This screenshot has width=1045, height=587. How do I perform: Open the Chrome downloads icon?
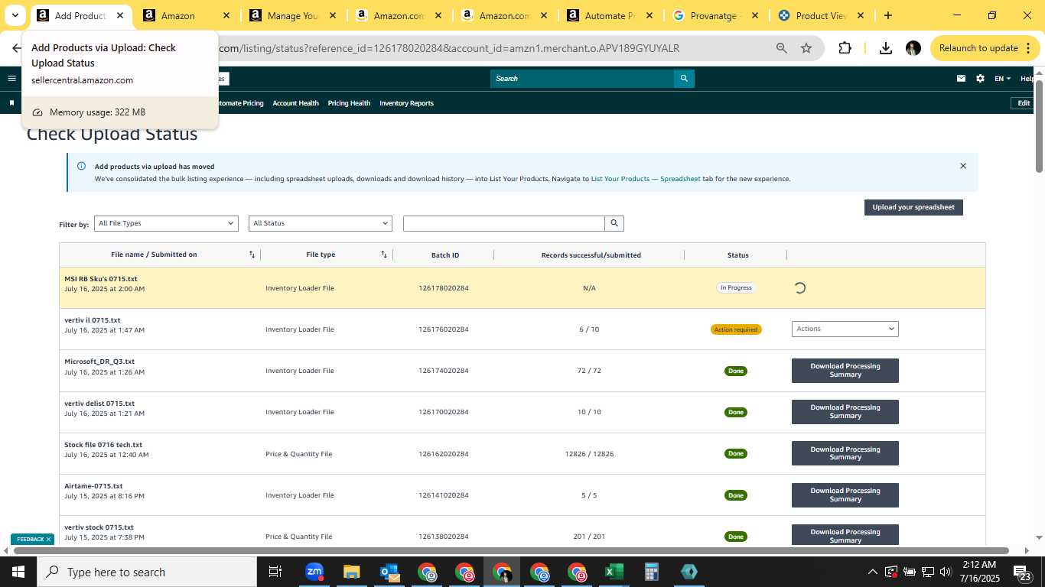pos(885,48)
